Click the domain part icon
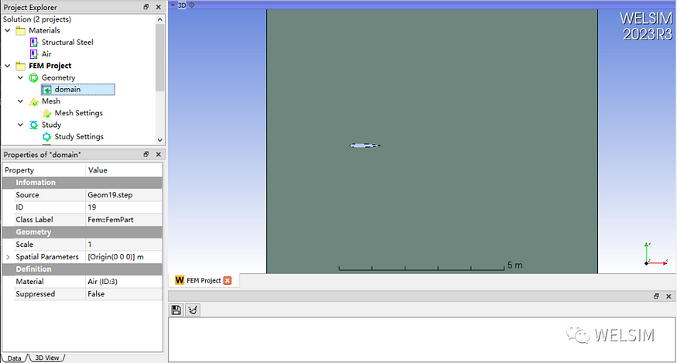The image size is (677, 363). tap(47, 90)
